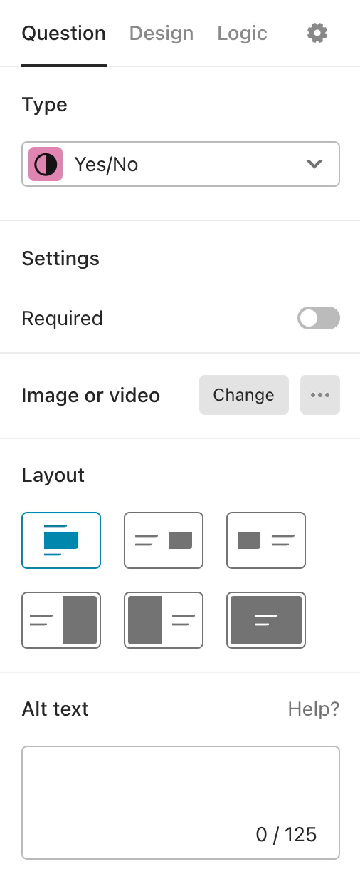Choose the float-right image layout
This screenshot has width=360, height=884.
tap(164, 540)
